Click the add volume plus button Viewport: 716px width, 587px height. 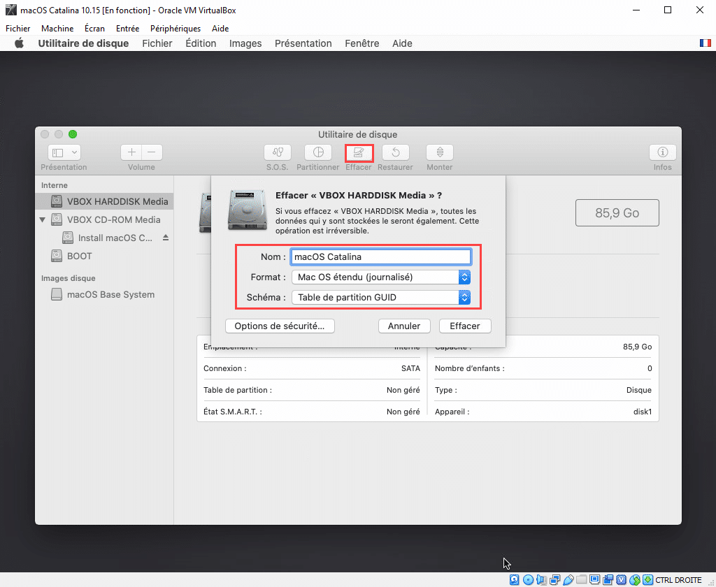[131, 152]
